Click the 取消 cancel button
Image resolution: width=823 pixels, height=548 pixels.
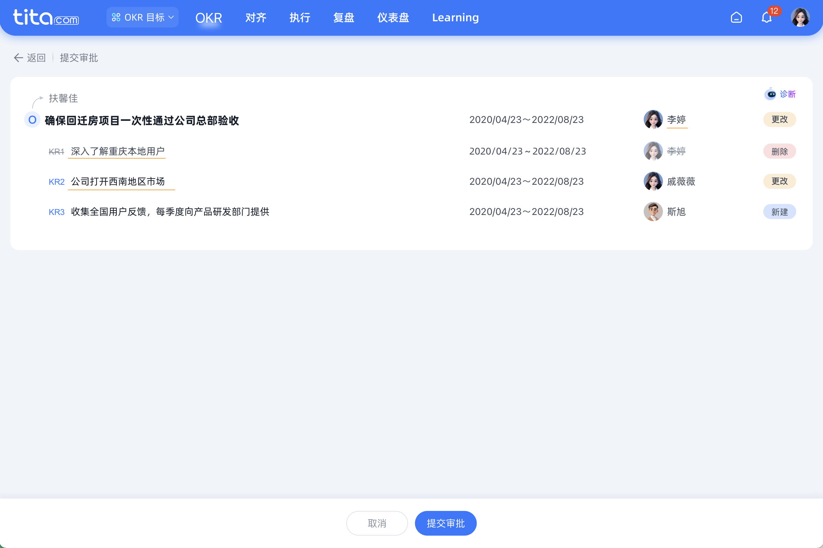377,523
